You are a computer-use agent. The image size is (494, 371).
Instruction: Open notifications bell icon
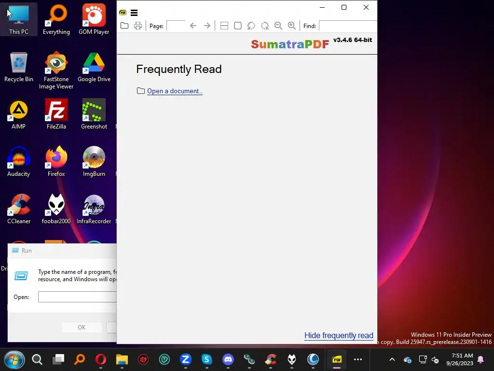(x=481, y=359)
